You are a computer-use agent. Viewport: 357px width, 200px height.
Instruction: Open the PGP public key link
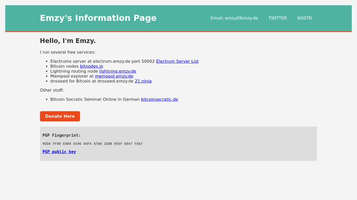(59, 152)
